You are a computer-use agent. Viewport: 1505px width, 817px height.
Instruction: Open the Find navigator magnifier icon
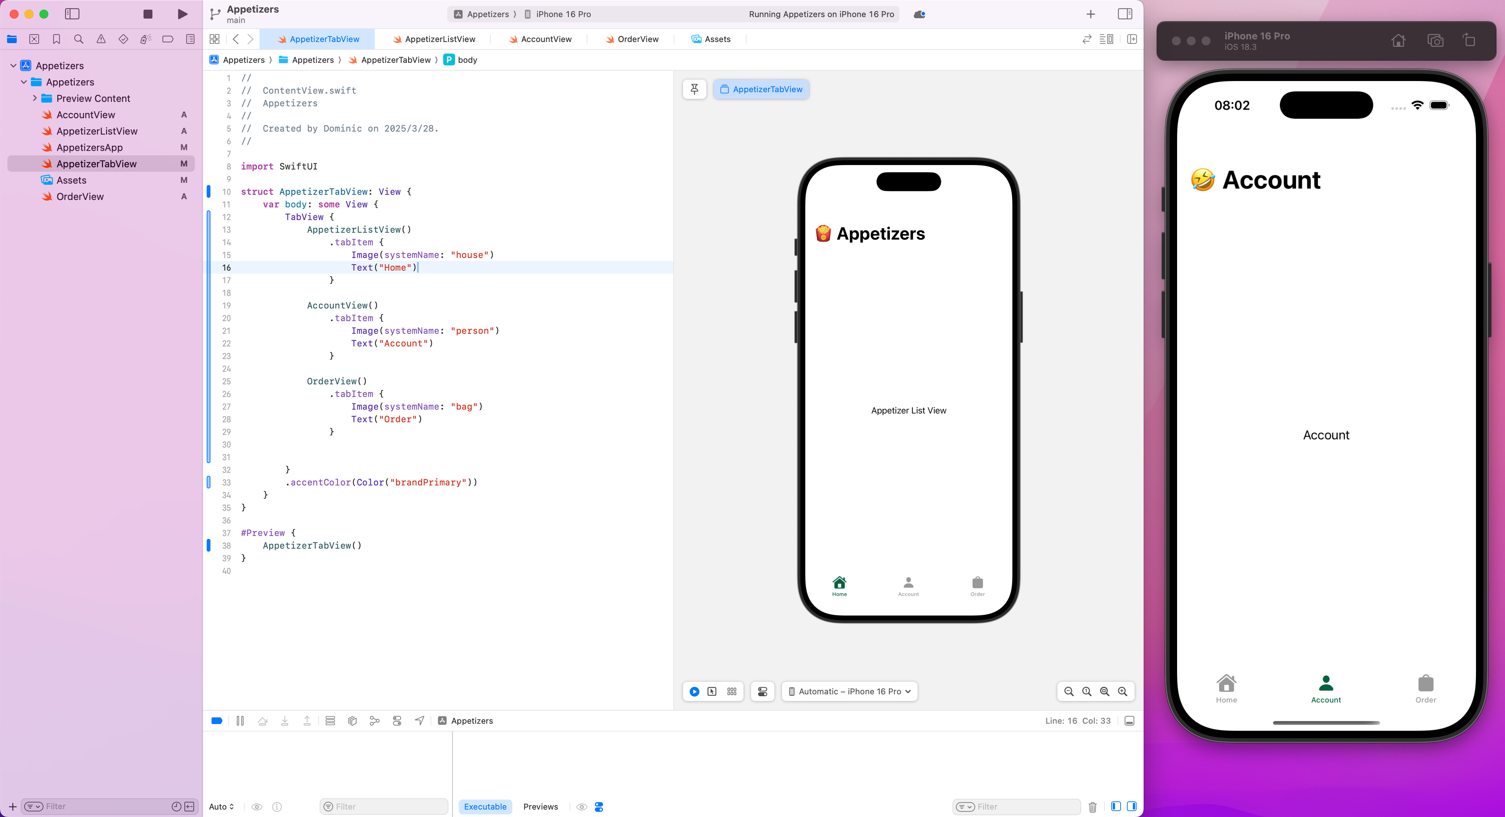(78, 39)
